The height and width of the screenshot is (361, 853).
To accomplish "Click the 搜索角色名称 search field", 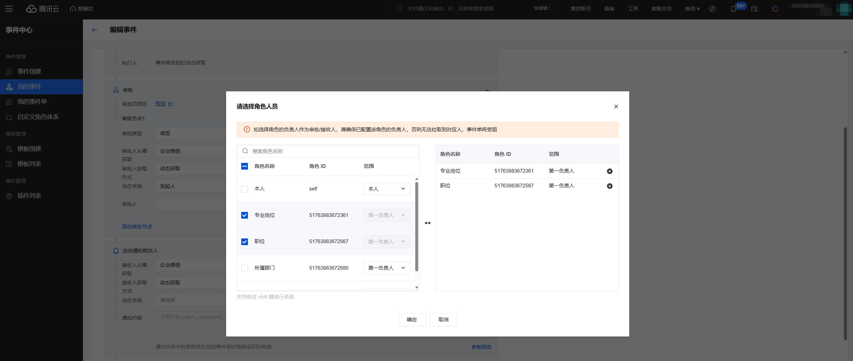I will (x=333, y=151).
